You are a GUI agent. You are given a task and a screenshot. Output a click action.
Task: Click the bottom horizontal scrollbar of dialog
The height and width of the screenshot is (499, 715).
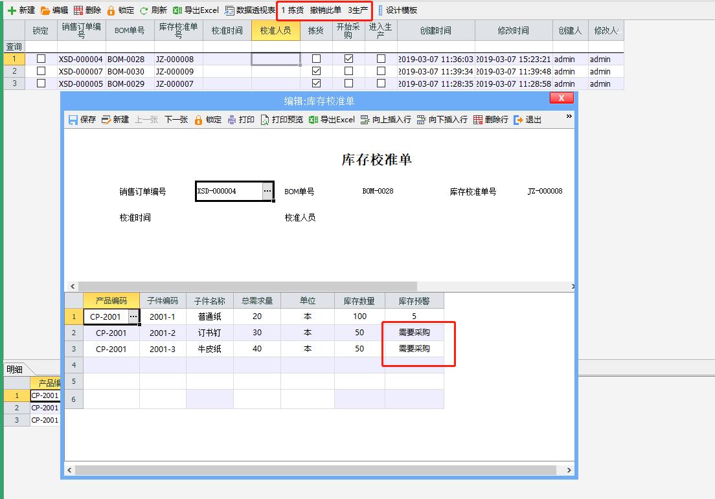click(x=315, y=470)
